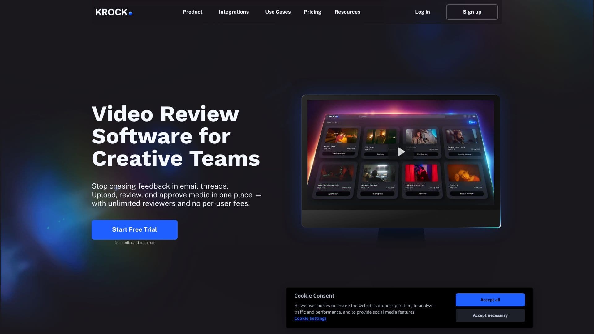The image size is (594, 334).
Task: Click the KROCK logo
Action: [x=114, y=12]
